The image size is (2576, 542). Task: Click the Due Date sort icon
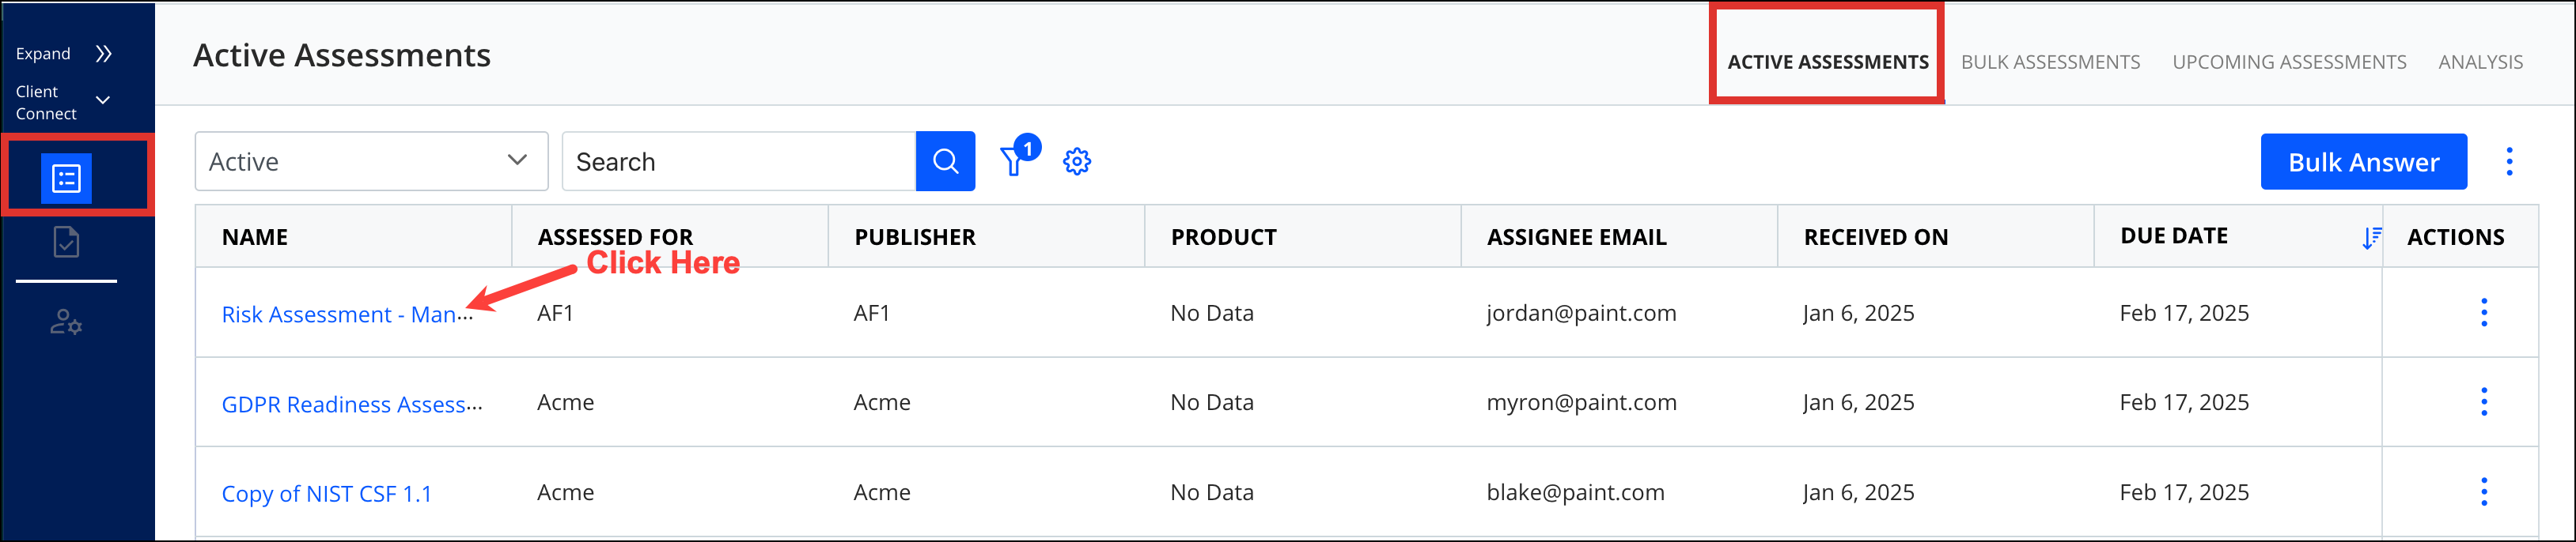(x=2371, y=238)
